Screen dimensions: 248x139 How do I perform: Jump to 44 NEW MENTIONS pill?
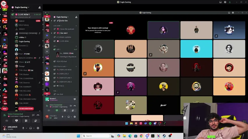(x=26, y=109)
